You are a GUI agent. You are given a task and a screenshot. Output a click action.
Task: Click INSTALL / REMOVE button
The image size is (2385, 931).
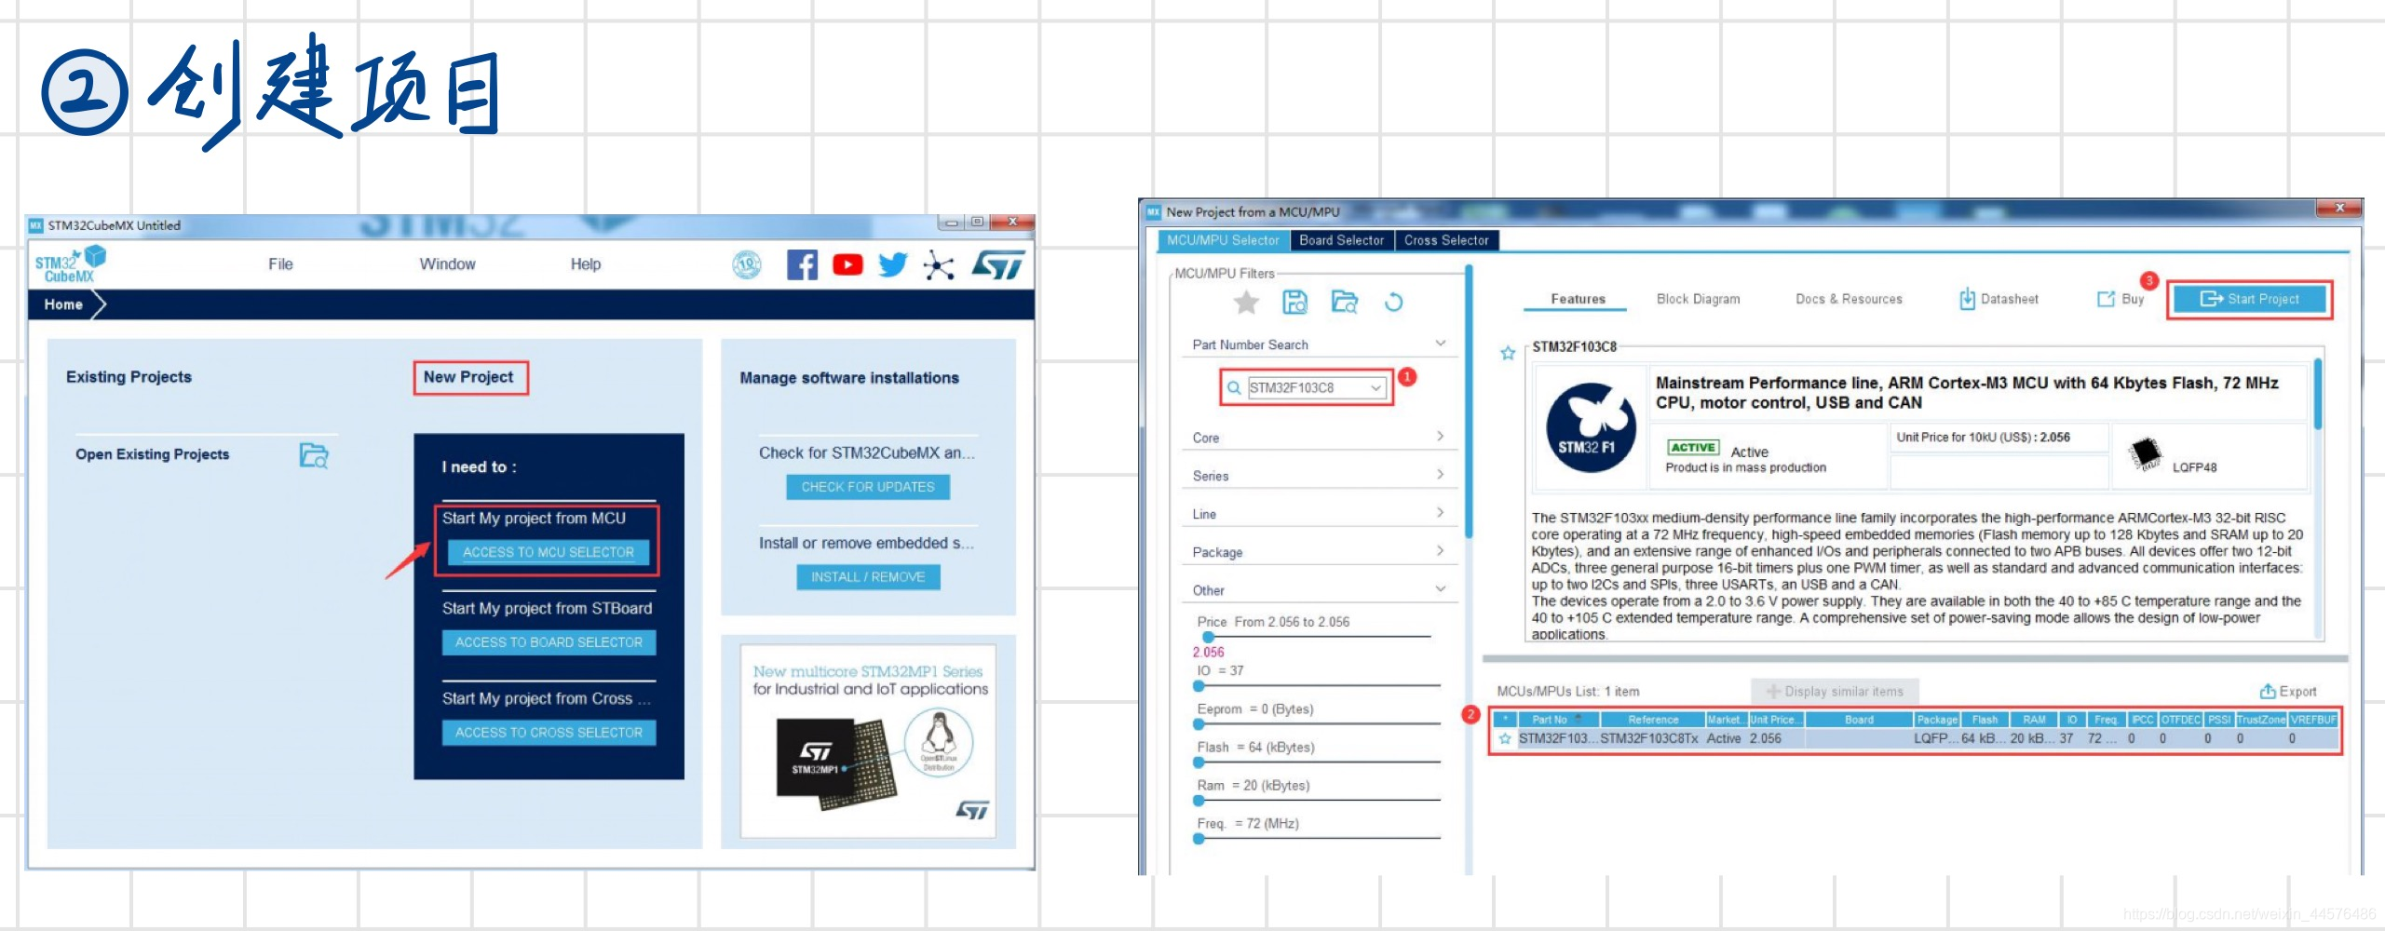(868, 577)
